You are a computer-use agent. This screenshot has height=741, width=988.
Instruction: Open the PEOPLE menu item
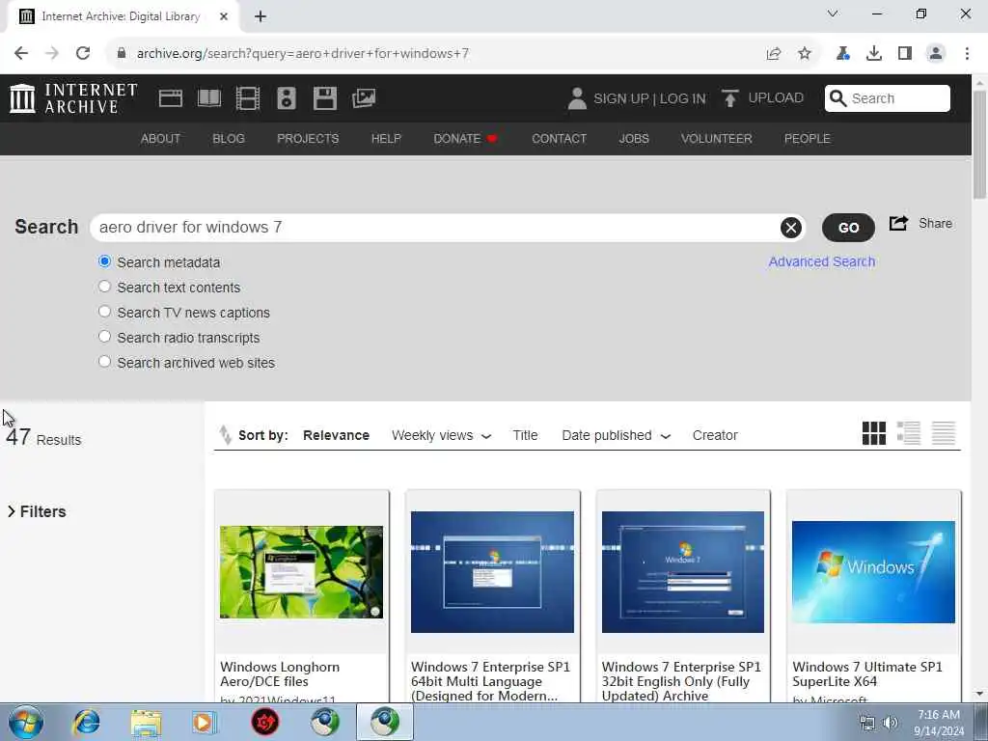(x=808, y=139)
